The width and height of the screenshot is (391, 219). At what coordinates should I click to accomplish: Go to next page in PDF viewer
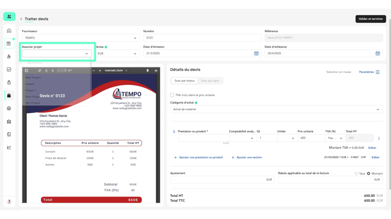(x=53, y=71)
